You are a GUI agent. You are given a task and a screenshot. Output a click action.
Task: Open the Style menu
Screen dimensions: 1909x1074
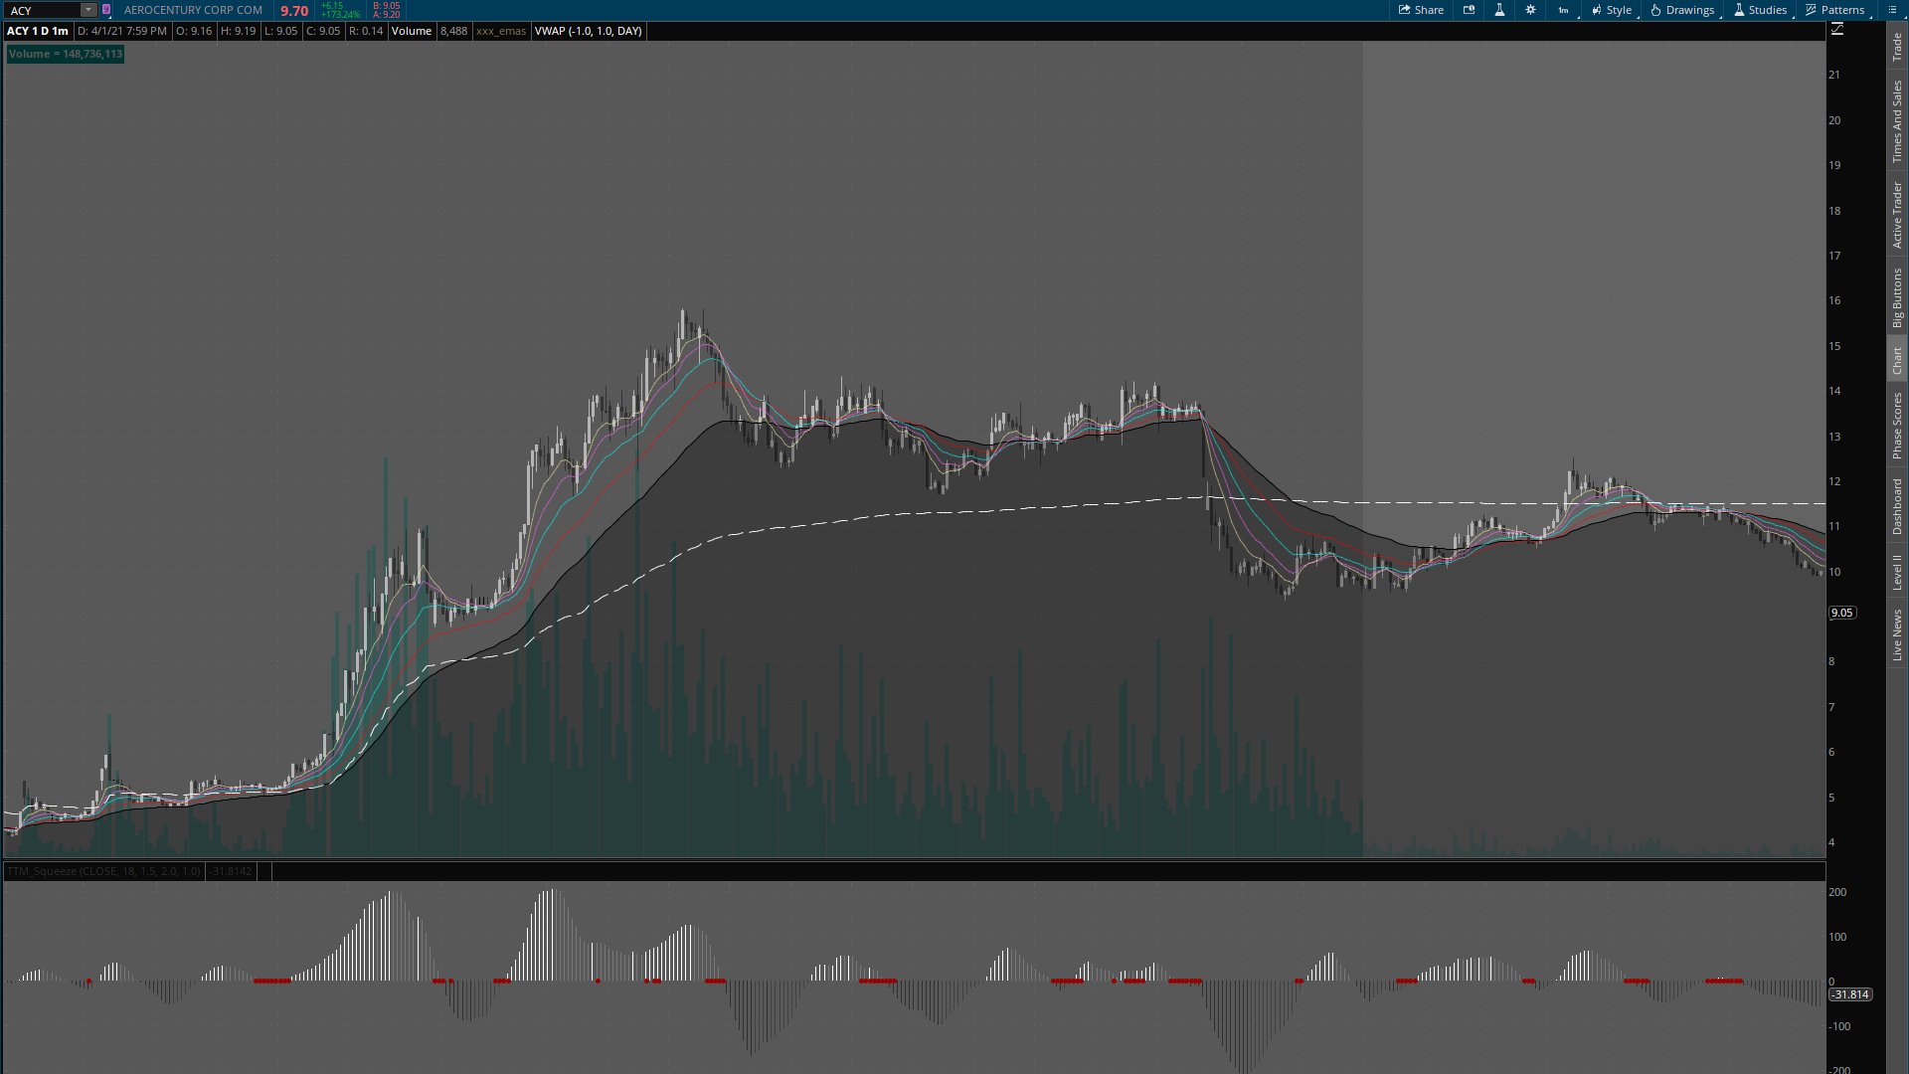1612,10
